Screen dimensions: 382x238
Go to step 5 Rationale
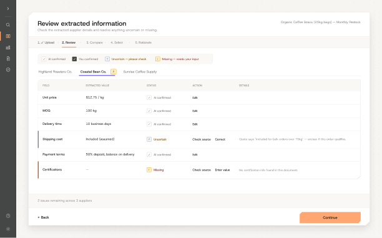[x=144, y=42]
